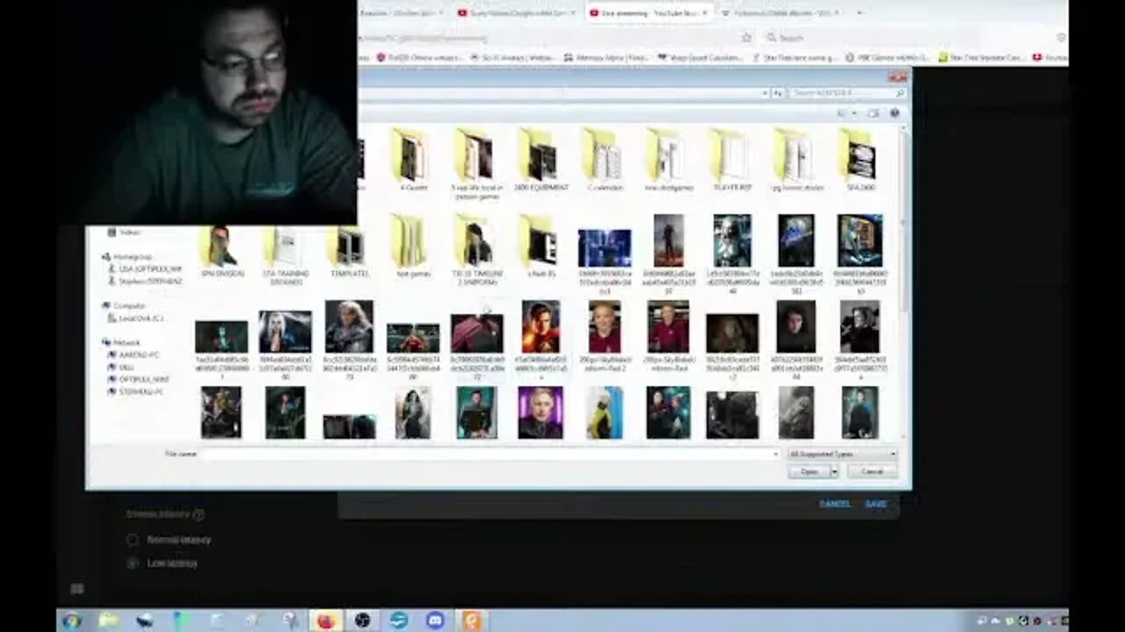Open the Windows Start menu

[72, 621]
